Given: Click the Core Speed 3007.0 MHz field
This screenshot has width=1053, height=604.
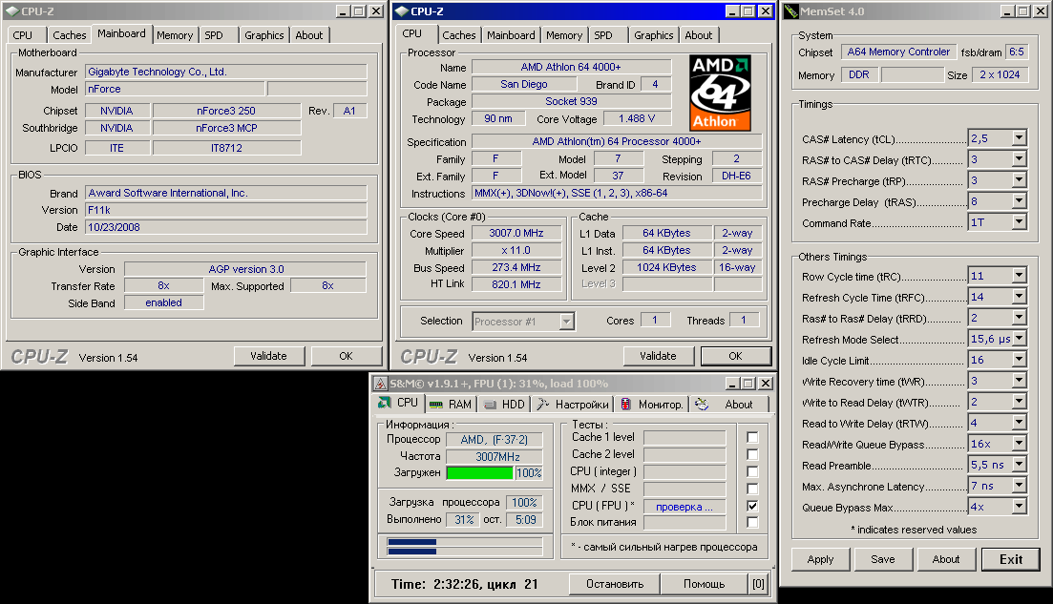Looking at the screenshot, I should pos(516,233).
